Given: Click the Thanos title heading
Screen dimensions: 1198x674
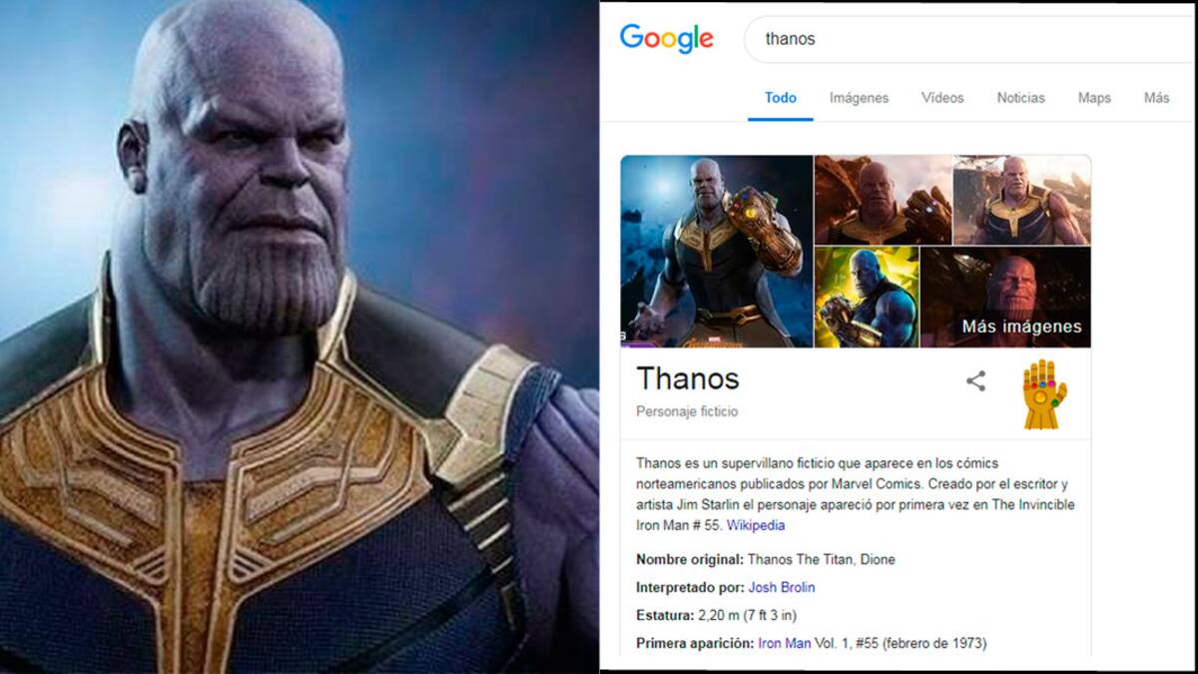Looking at the screenshot, I should (688, 378).
